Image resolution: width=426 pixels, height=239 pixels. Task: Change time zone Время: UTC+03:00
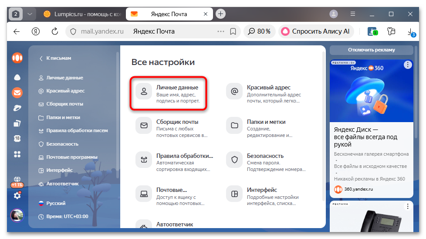[x=63, y=216]
